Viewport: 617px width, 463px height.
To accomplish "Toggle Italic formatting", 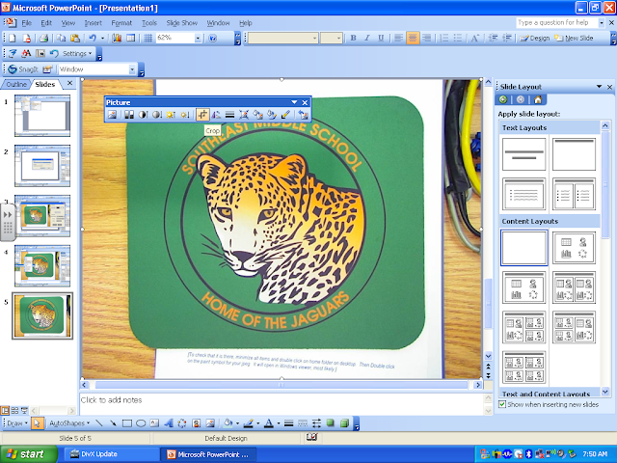I will point(366,39).
